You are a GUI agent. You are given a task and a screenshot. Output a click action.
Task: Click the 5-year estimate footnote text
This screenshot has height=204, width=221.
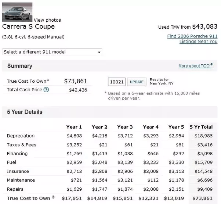pyautogui.click(x=152, y=96)
